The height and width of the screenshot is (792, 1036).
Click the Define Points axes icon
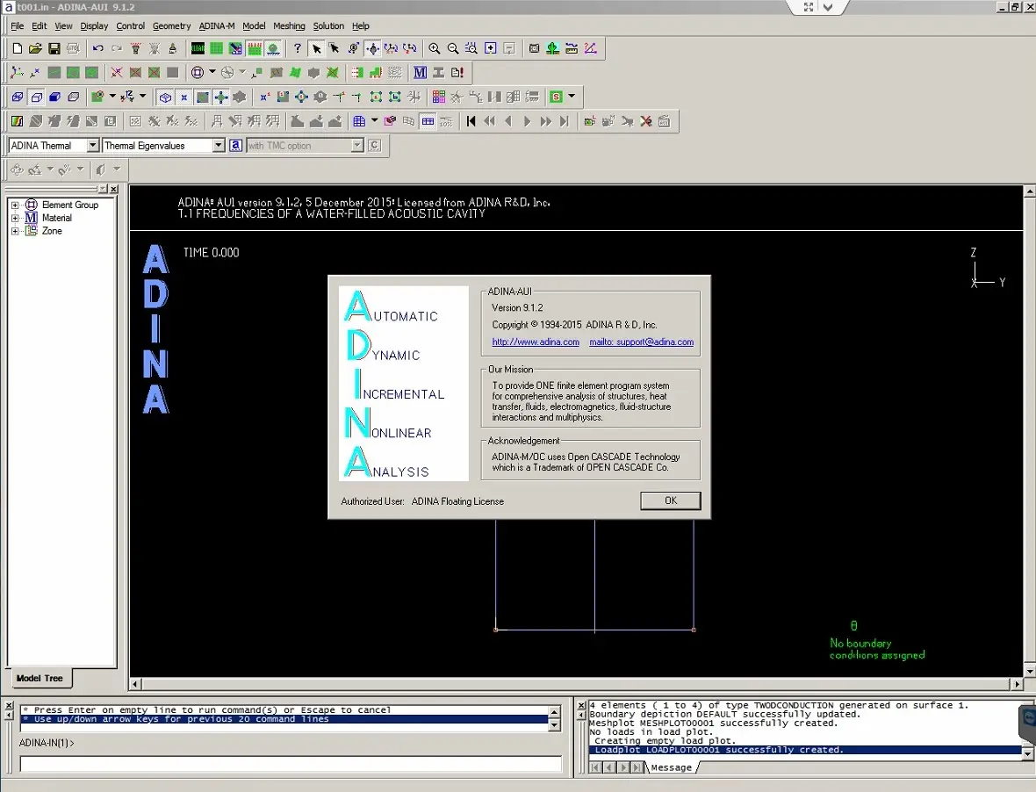[18, 73]
